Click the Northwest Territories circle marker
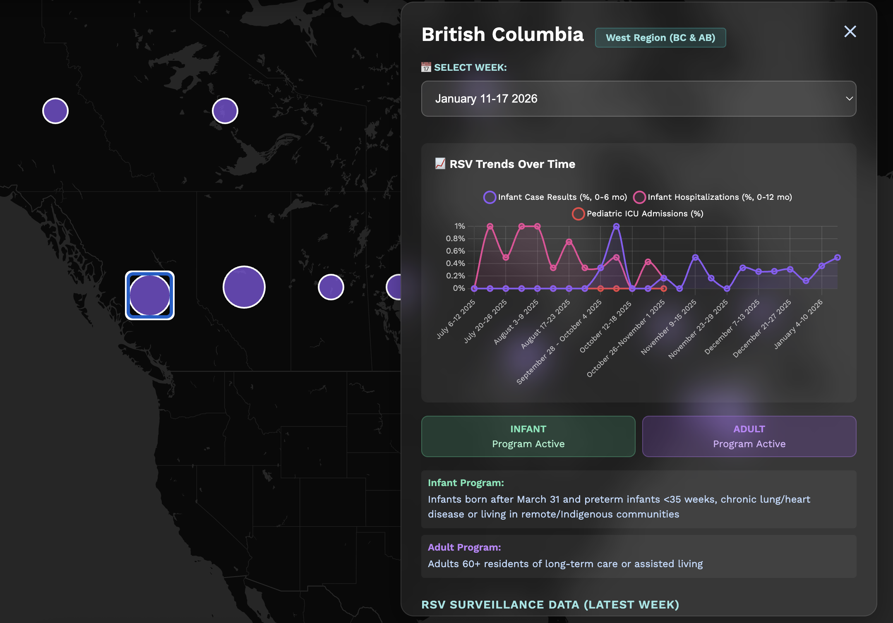Viewport: 893px width, 623px height. (x=225, y=111)
